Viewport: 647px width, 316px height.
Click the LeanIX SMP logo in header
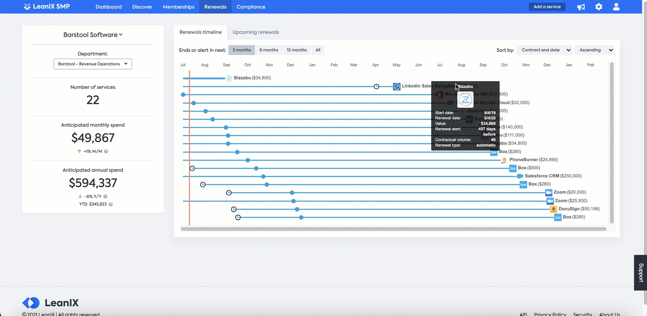(x=47, y=7)
